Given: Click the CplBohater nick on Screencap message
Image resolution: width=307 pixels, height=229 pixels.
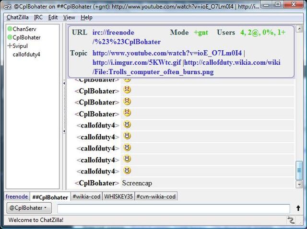Looking at the screenshot, I should (97, 183).
